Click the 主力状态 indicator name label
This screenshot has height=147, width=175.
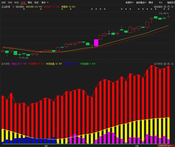(x=5, y=64)
